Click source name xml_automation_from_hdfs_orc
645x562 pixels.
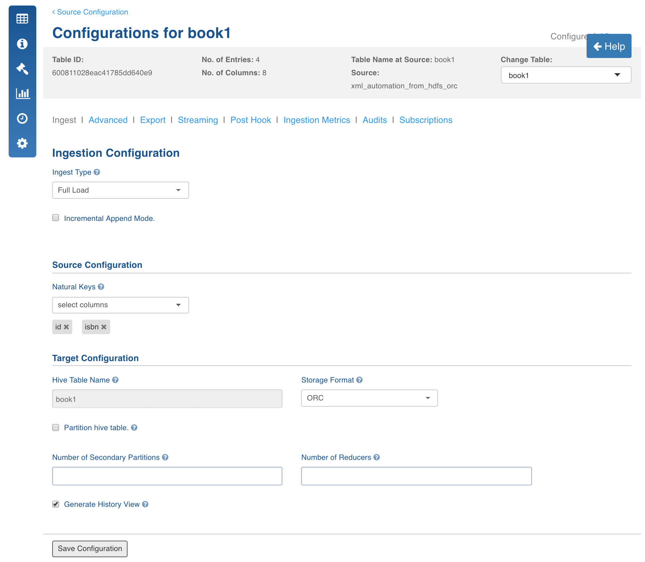pyautogui.click(x=404, y=86)
